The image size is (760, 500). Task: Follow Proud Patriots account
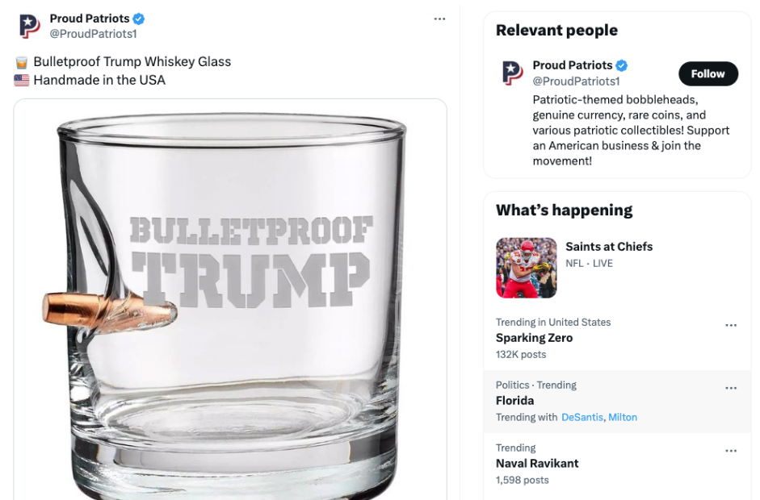708,73
